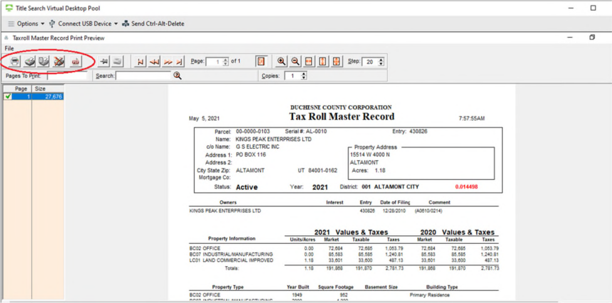
Task: Click the LC01 LAND COMMERCIAL IMPROVED row
Action: [344, 260]
